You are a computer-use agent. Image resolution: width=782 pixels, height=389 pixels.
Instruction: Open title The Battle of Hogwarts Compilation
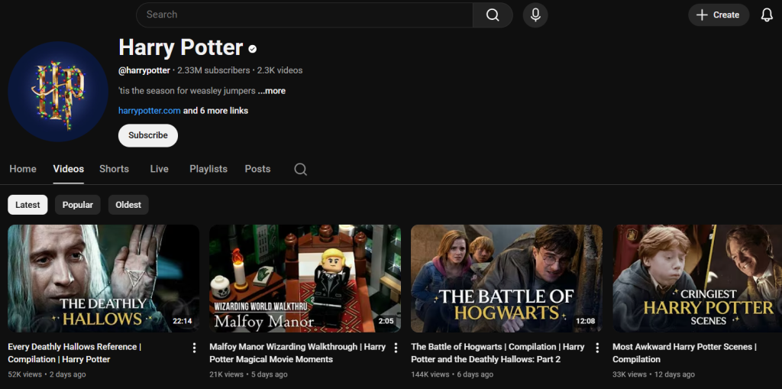[x=498, y=353]
